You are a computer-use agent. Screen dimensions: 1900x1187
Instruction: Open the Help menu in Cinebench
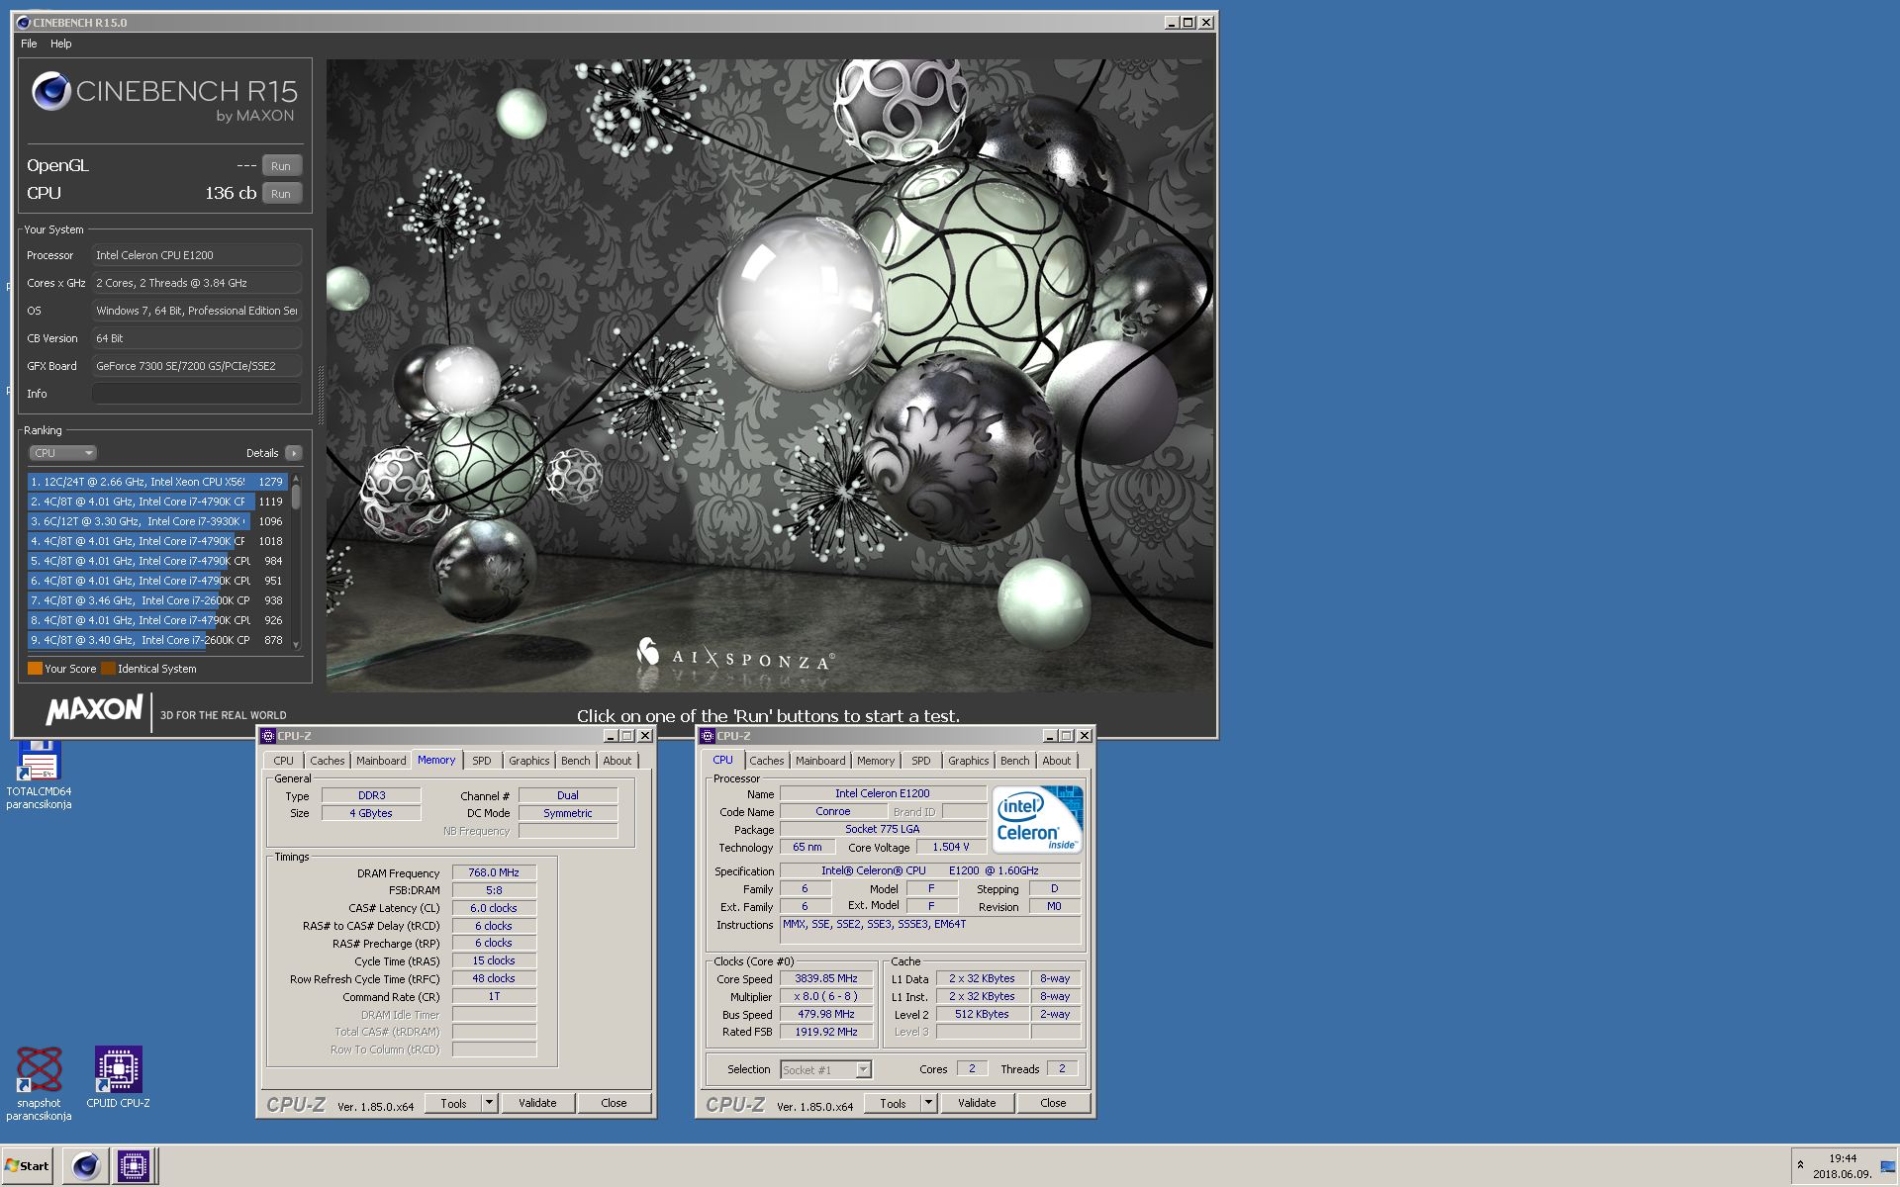point(61,44)
